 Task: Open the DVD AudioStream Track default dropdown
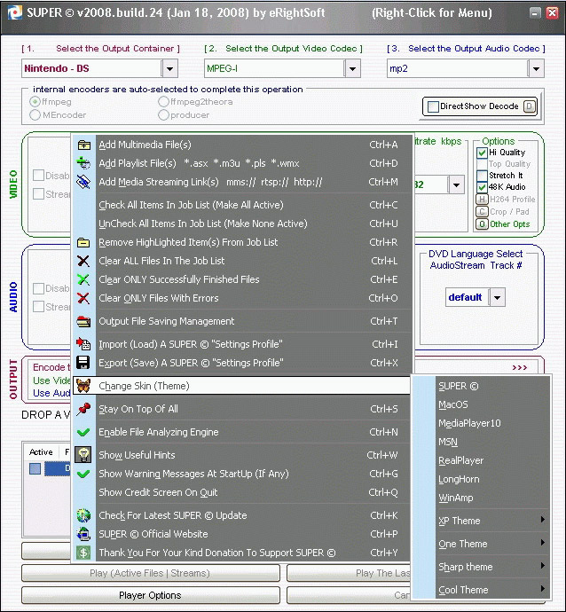point(497,297)
